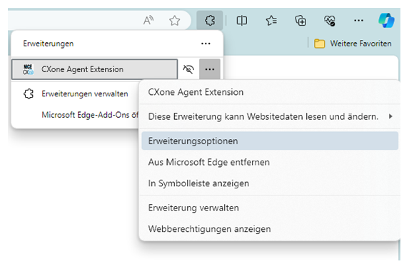Click the Erweiterungen verwalten puzzle icon

click(29, 94)
